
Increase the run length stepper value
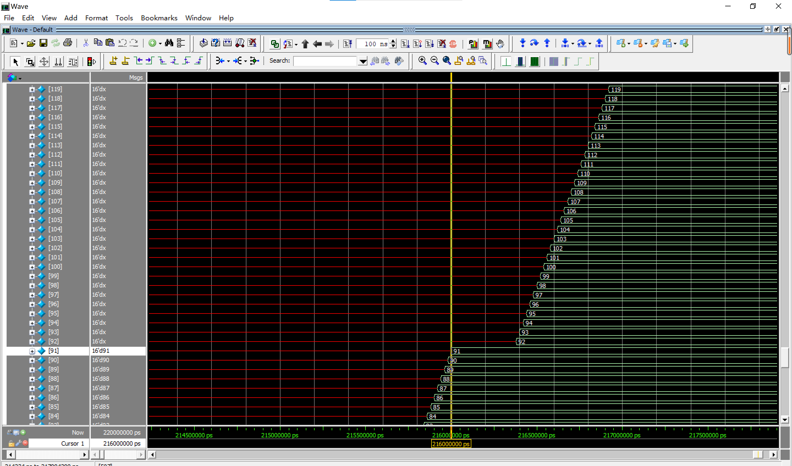coord(393,41)
